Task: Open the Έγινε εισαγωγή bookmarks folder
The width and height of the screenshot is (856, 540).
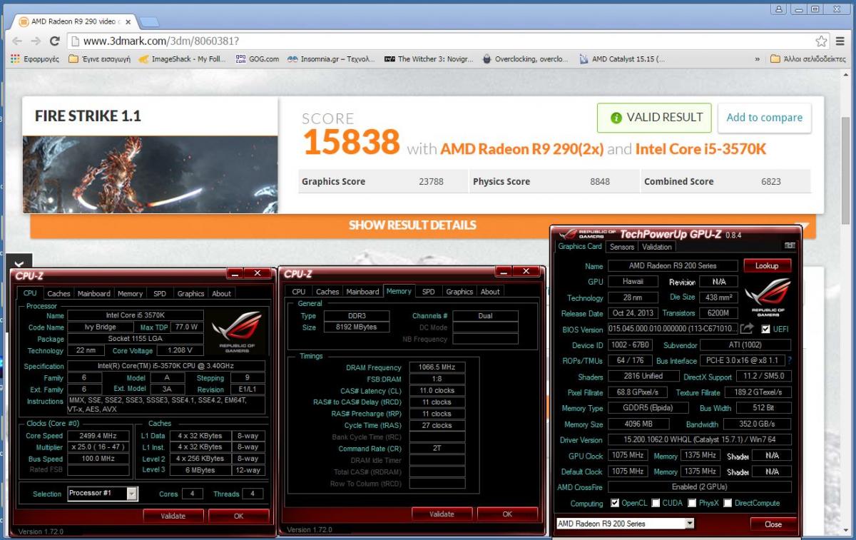Action: point(99,59)
